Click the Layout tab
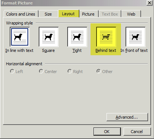 coord(68,14)
